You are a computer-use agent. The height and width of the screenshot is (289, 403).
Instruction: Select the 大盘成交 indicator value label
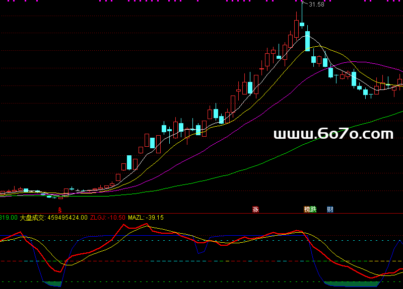[x=53, y=218]
